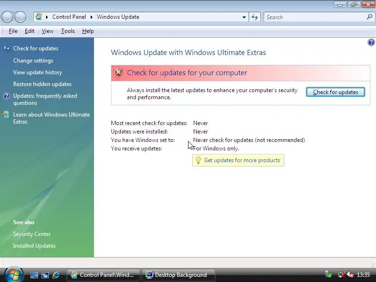Click the Control Panel address bar icon
This screenshot has width=376, height=282.
pos(39,17)
